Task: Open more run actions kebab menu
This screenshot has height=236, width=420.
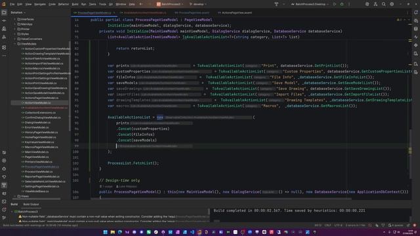Action: [x=349, y=5]
